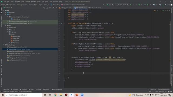Open the App Inspection tool window

pyautogui.click(x=56, y=89)
